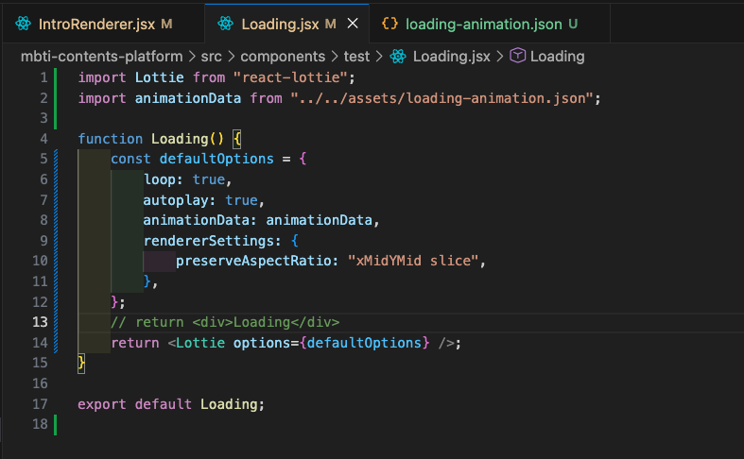This screenshot has height=459, width=744.
Task: Click the Loading symbol icon in the breadcrumb
Action: point(517,57)
